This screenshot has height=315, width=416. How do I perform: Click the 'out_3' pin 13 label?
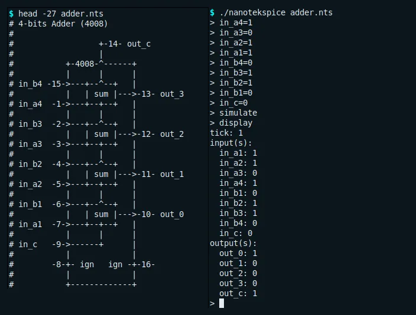[x=172, y=94]
